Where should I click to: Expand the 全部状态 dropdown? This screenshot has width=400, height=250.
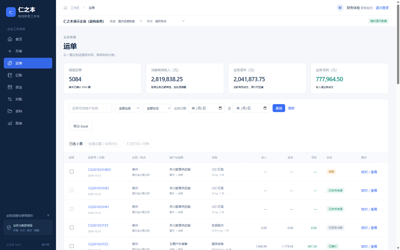click(x=157, y=108)
